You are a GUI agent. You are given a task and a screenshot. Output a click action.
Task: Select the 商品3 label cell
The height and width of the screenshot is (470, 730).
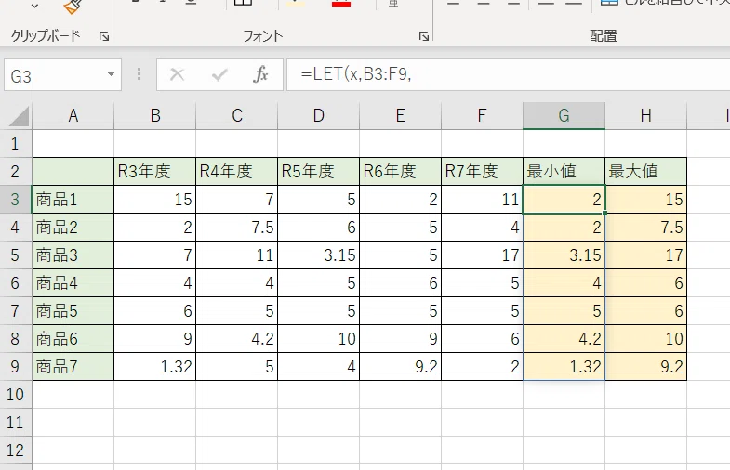pos(73,255)
